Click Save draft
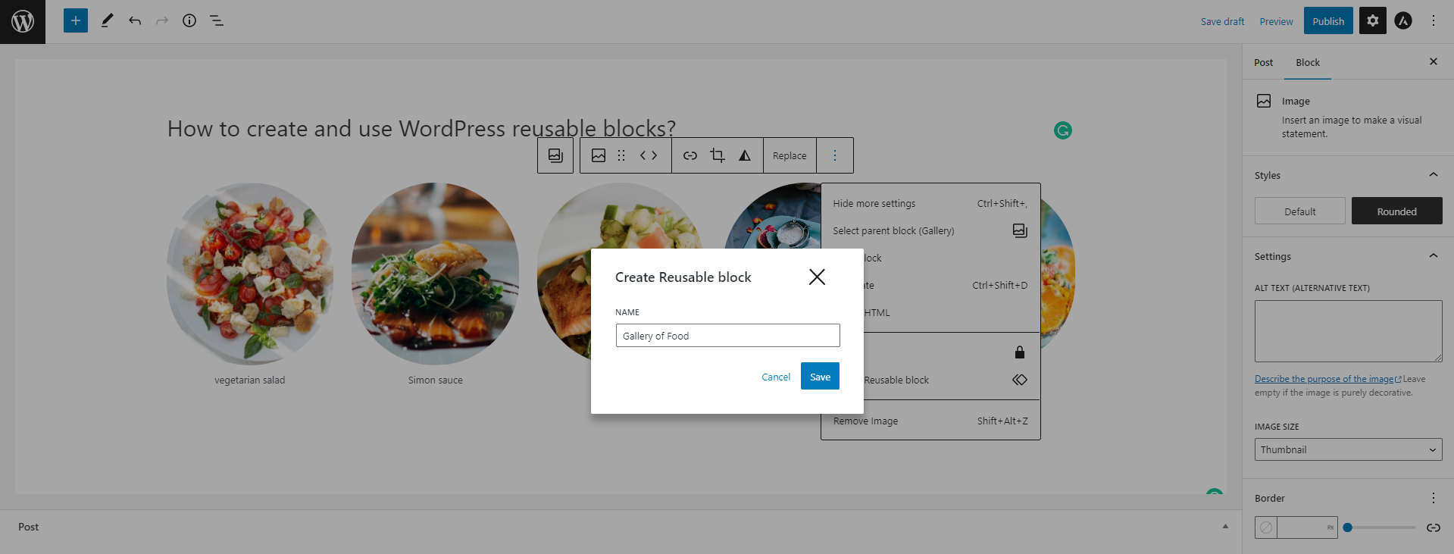This screenshot has height=554, width=1454. (x=1222, y=21)
